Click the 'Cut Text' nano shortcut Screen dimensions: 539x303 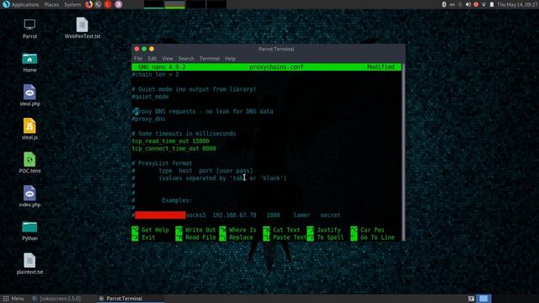point(282,230)
